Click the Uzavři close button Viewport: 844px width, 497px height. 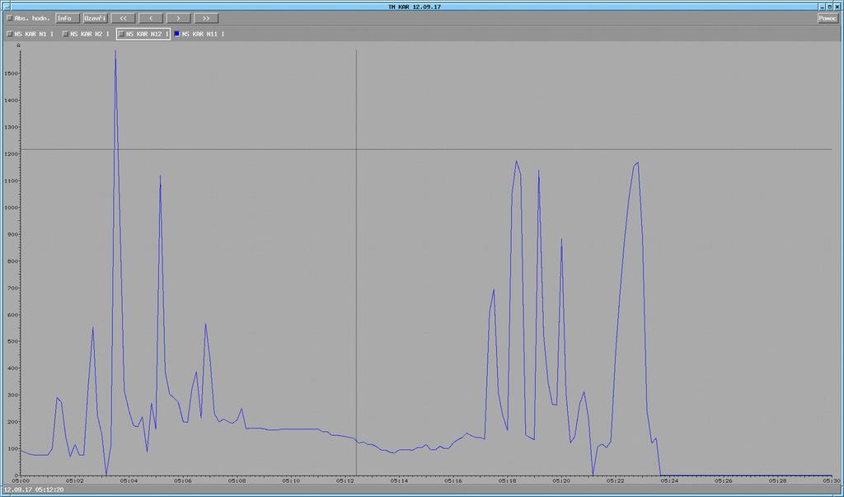[96, 18]
